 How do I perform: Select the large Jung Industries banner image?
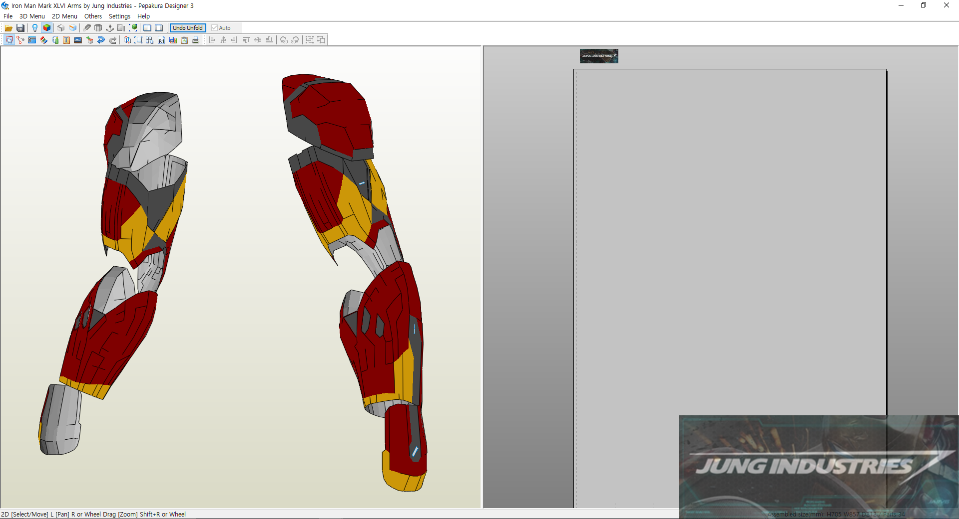(819, 467)
